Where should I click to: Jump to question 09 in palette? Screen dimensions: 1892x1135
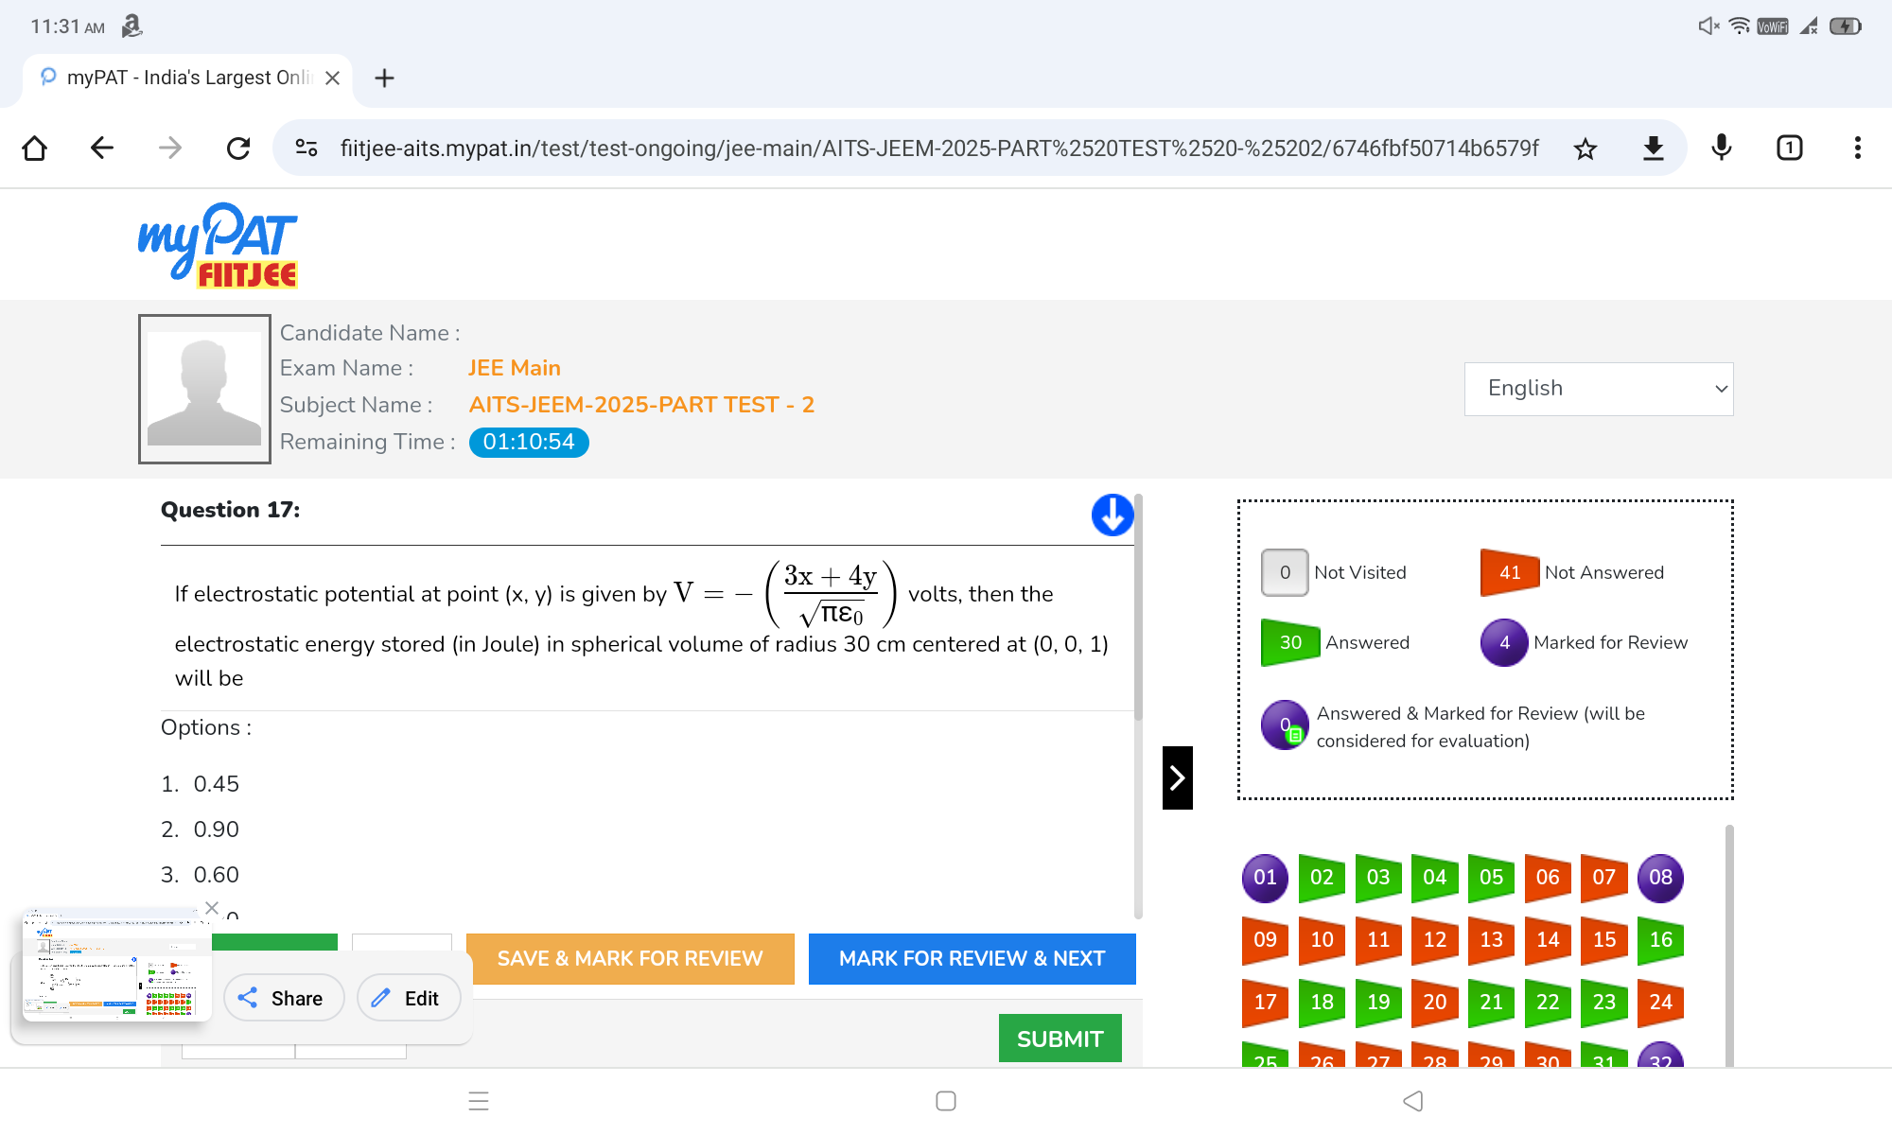coord(1266,940)
